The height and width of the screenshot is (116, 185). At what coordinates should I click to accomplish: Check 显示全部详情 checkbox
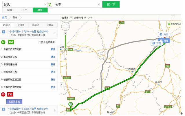point(40,42)
